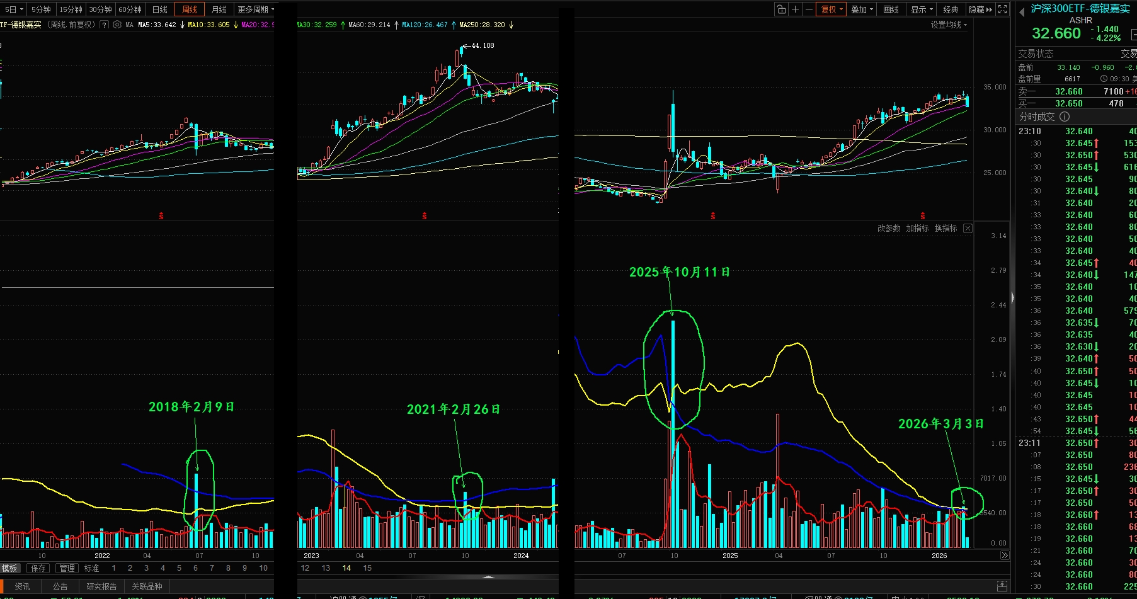
Task: Close the indicator panel with the X icon
Action: [x=968, y=228]
